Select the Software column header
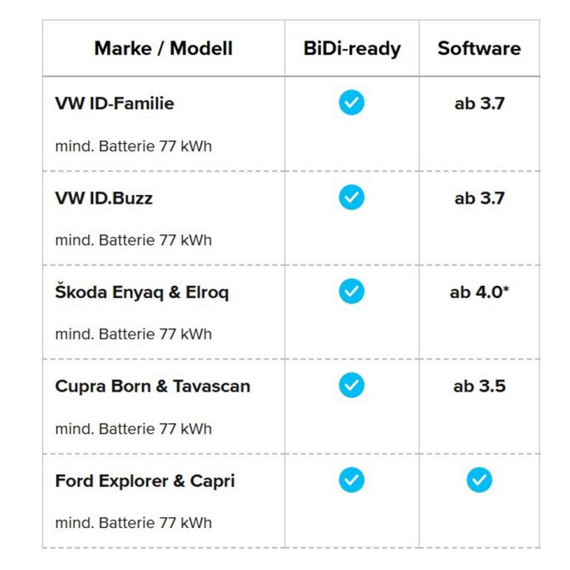The width and height of the screenshot is (570, 570). click(479, 49)
